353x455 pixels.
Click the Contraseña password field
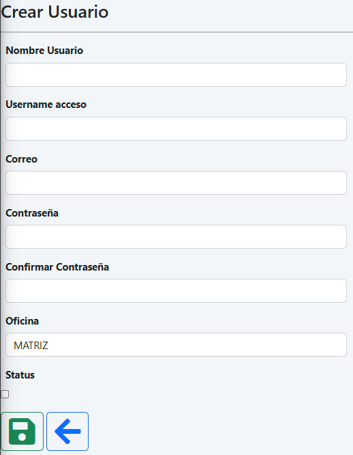click(x=176, y=237)
